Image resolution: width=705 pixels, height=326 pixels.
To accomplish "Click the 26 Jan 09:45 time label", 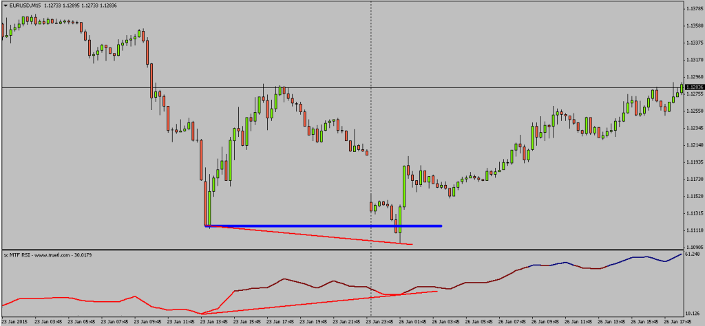I will 547,322.
